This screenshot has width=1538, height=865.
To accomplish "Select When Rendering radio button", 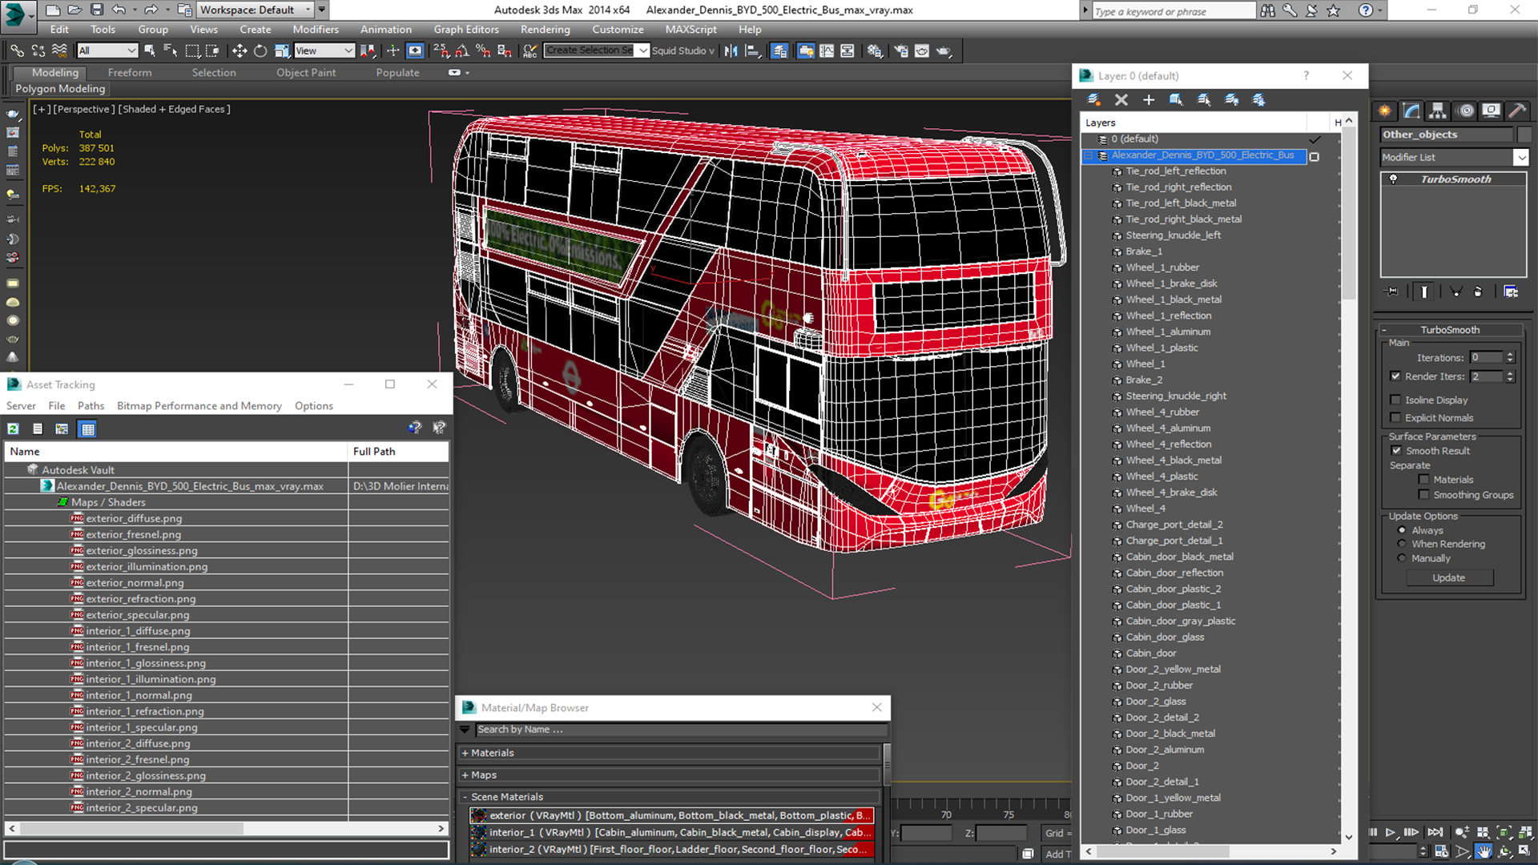I will [1403, 543].
